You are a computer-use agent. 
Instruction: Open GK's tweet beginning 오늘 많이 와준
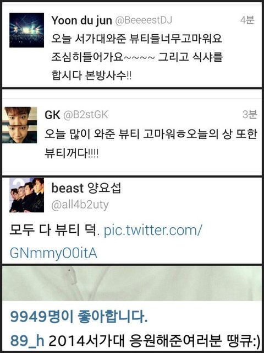tap(150, 143)
